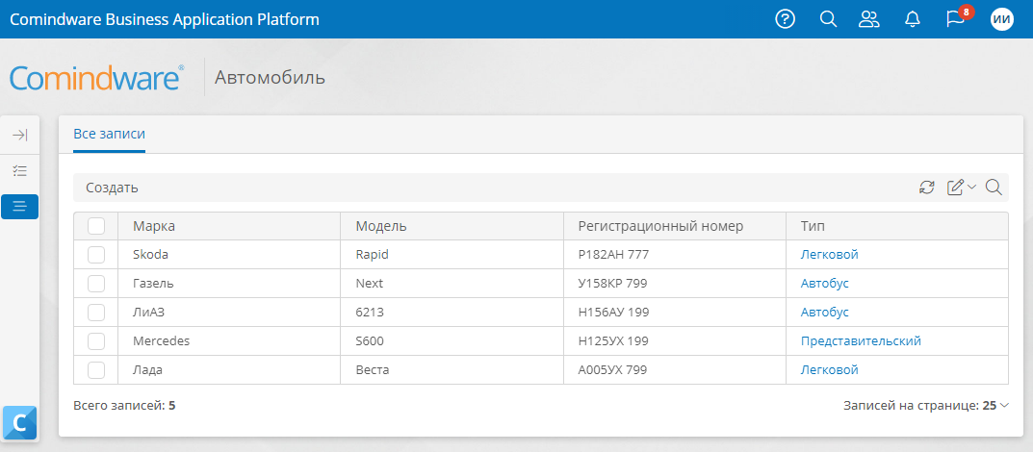Click the Mercedes cell
Image resolution: width=1033 pixels, height=452 pixels.
coord(229,341)
